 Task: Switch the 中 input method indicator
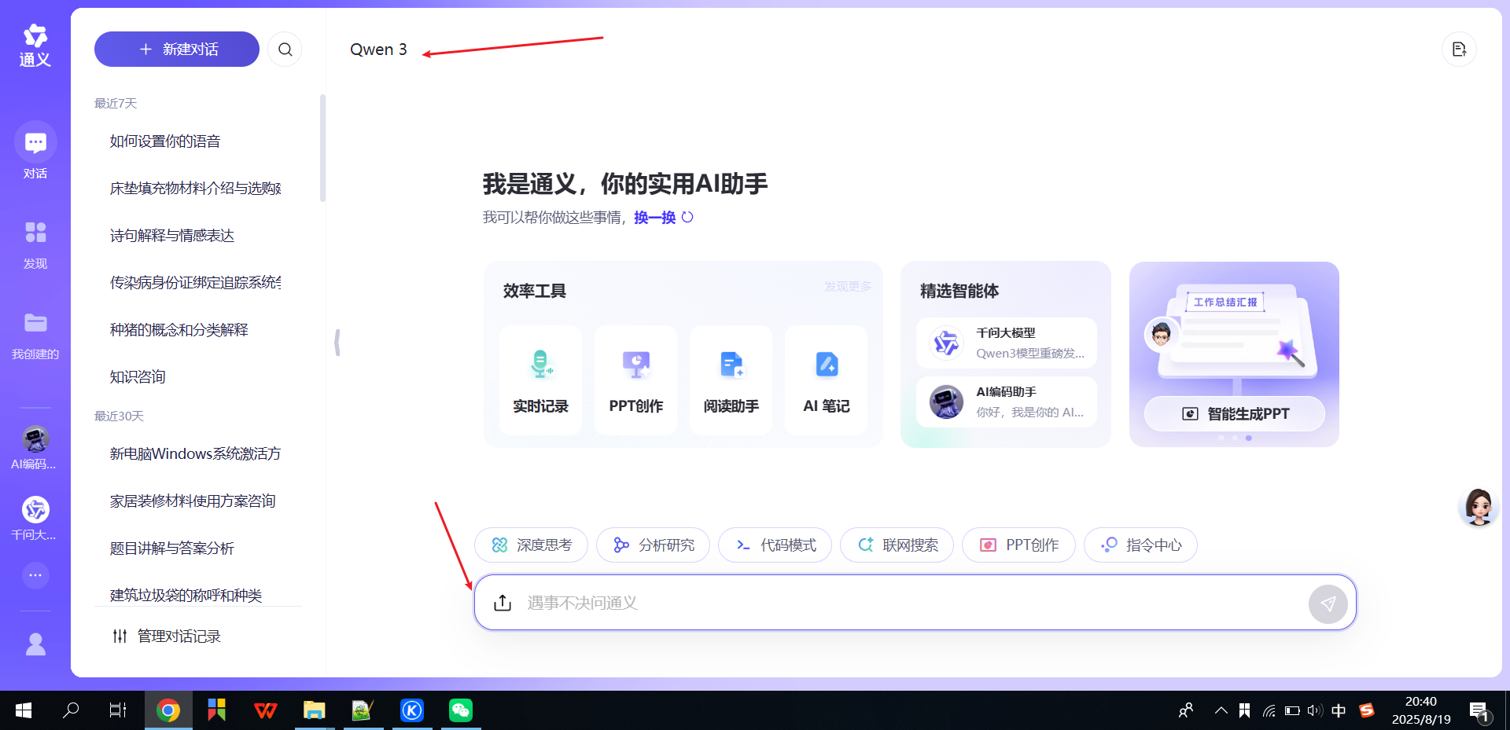(x=1338, y=711)
